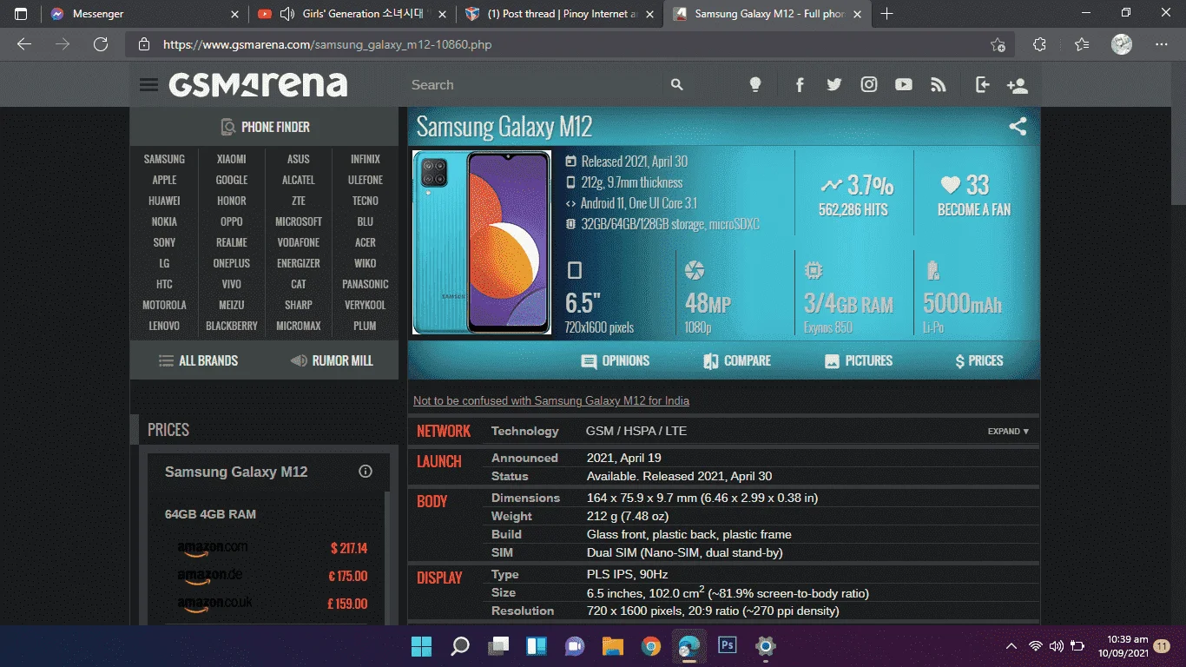Open Samsung Galaxy M12 for India link
Image resolution: width=1186 pixels, height=667 pixels.
[x=551, y=401]
